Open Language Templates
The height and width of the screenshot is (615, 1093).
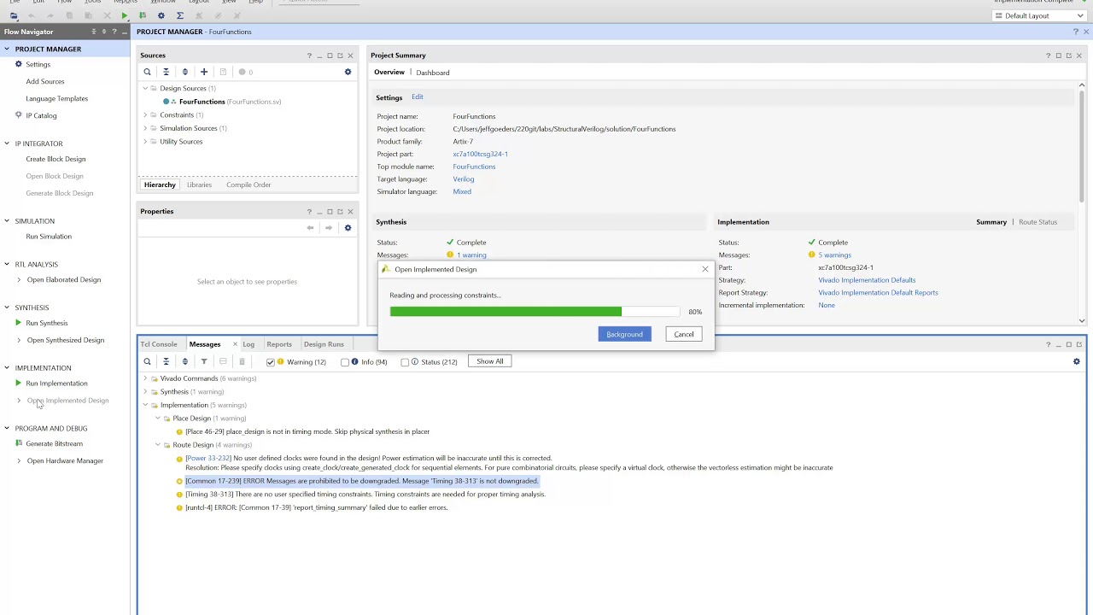[56, 98]
